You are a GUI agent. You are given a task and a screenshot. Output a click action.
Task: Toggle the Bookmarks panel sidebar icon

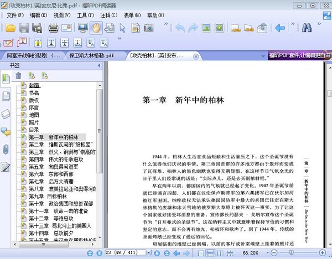[6, 79]
